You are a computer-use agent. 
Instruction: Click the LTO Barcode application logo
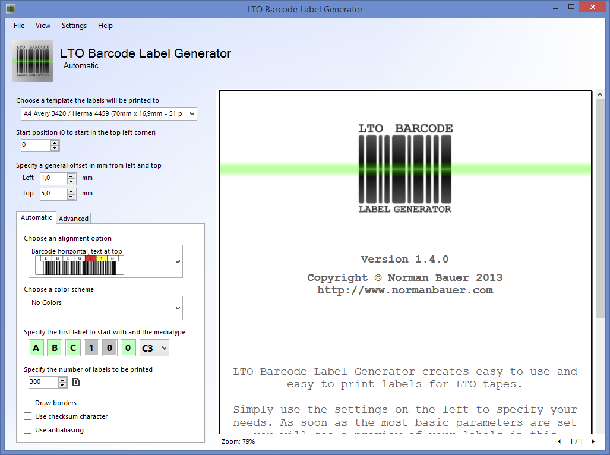point(33,61)
